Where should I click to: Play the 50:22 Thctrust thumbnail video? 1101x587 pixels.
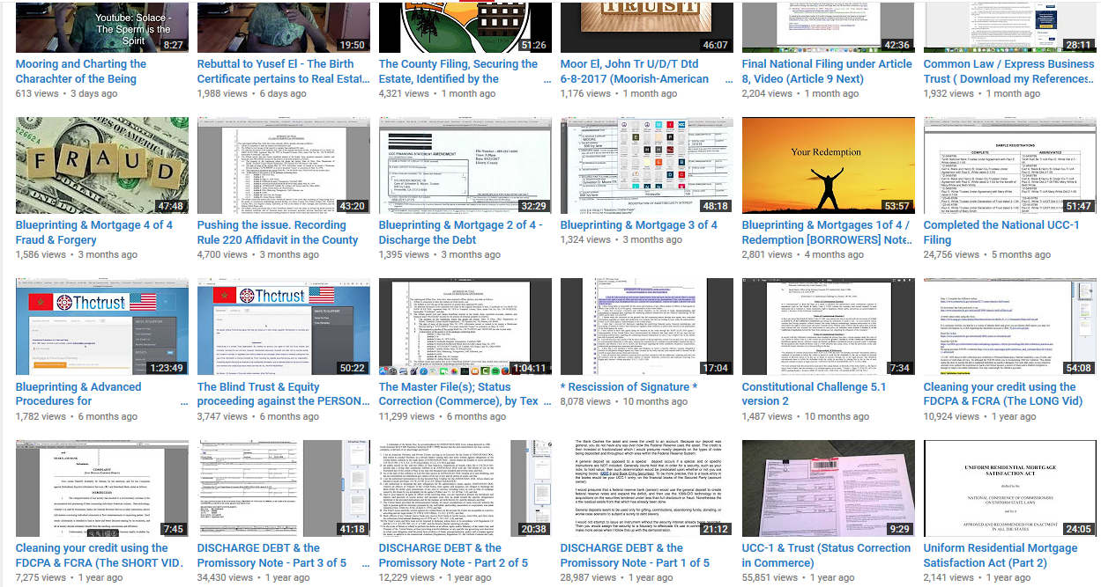click(284, 327)
